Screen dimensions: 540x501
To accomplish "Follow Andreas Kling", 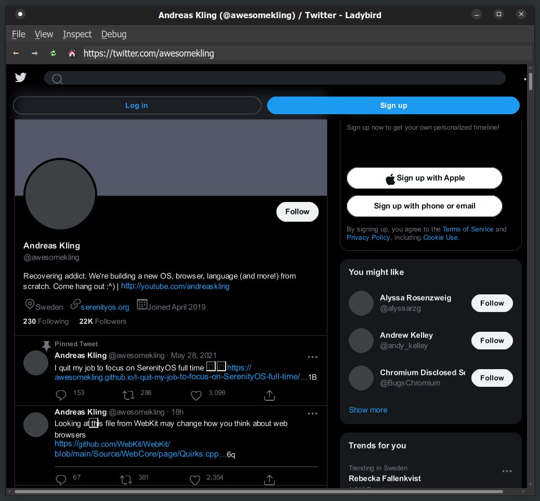I will click(297, 212).
